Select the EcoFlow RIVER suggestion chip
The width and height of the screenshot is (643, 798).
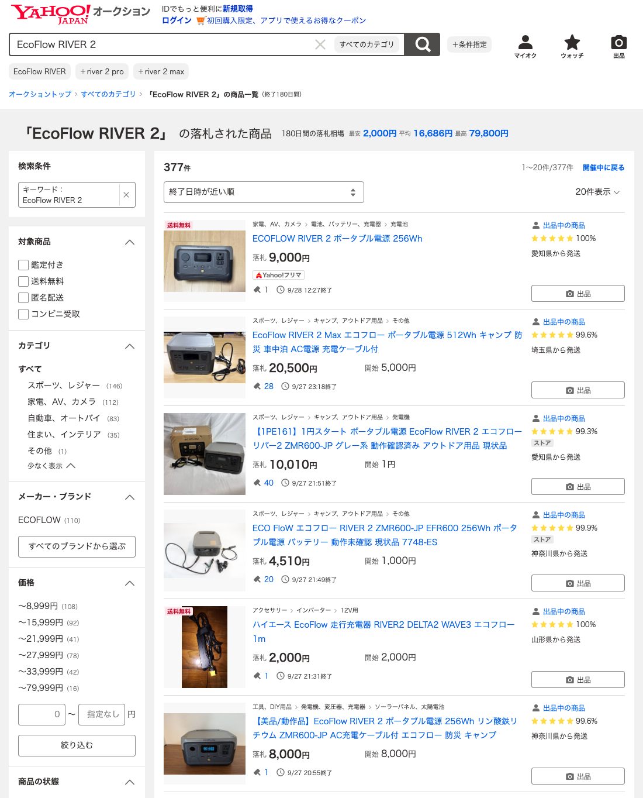pyautogui.click(x=40, y=71)
